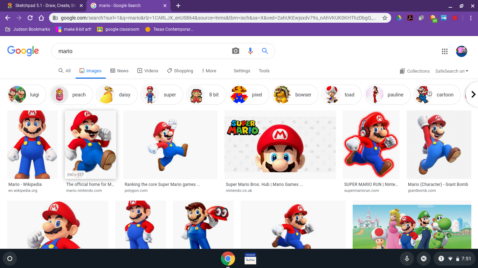Open the mario.nintendo.com Mario image

90,145
